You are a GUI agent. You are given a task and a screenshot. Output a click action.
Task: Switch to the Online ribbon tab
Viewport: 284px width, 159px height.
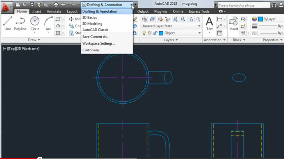click(178, 11)
